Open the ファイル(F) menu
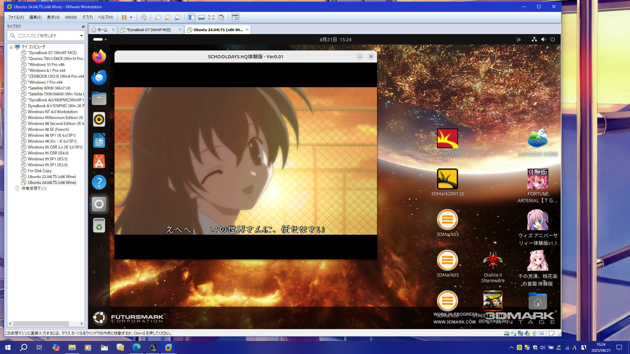Viewport: 630px width, 354px height. click(16, 17)
